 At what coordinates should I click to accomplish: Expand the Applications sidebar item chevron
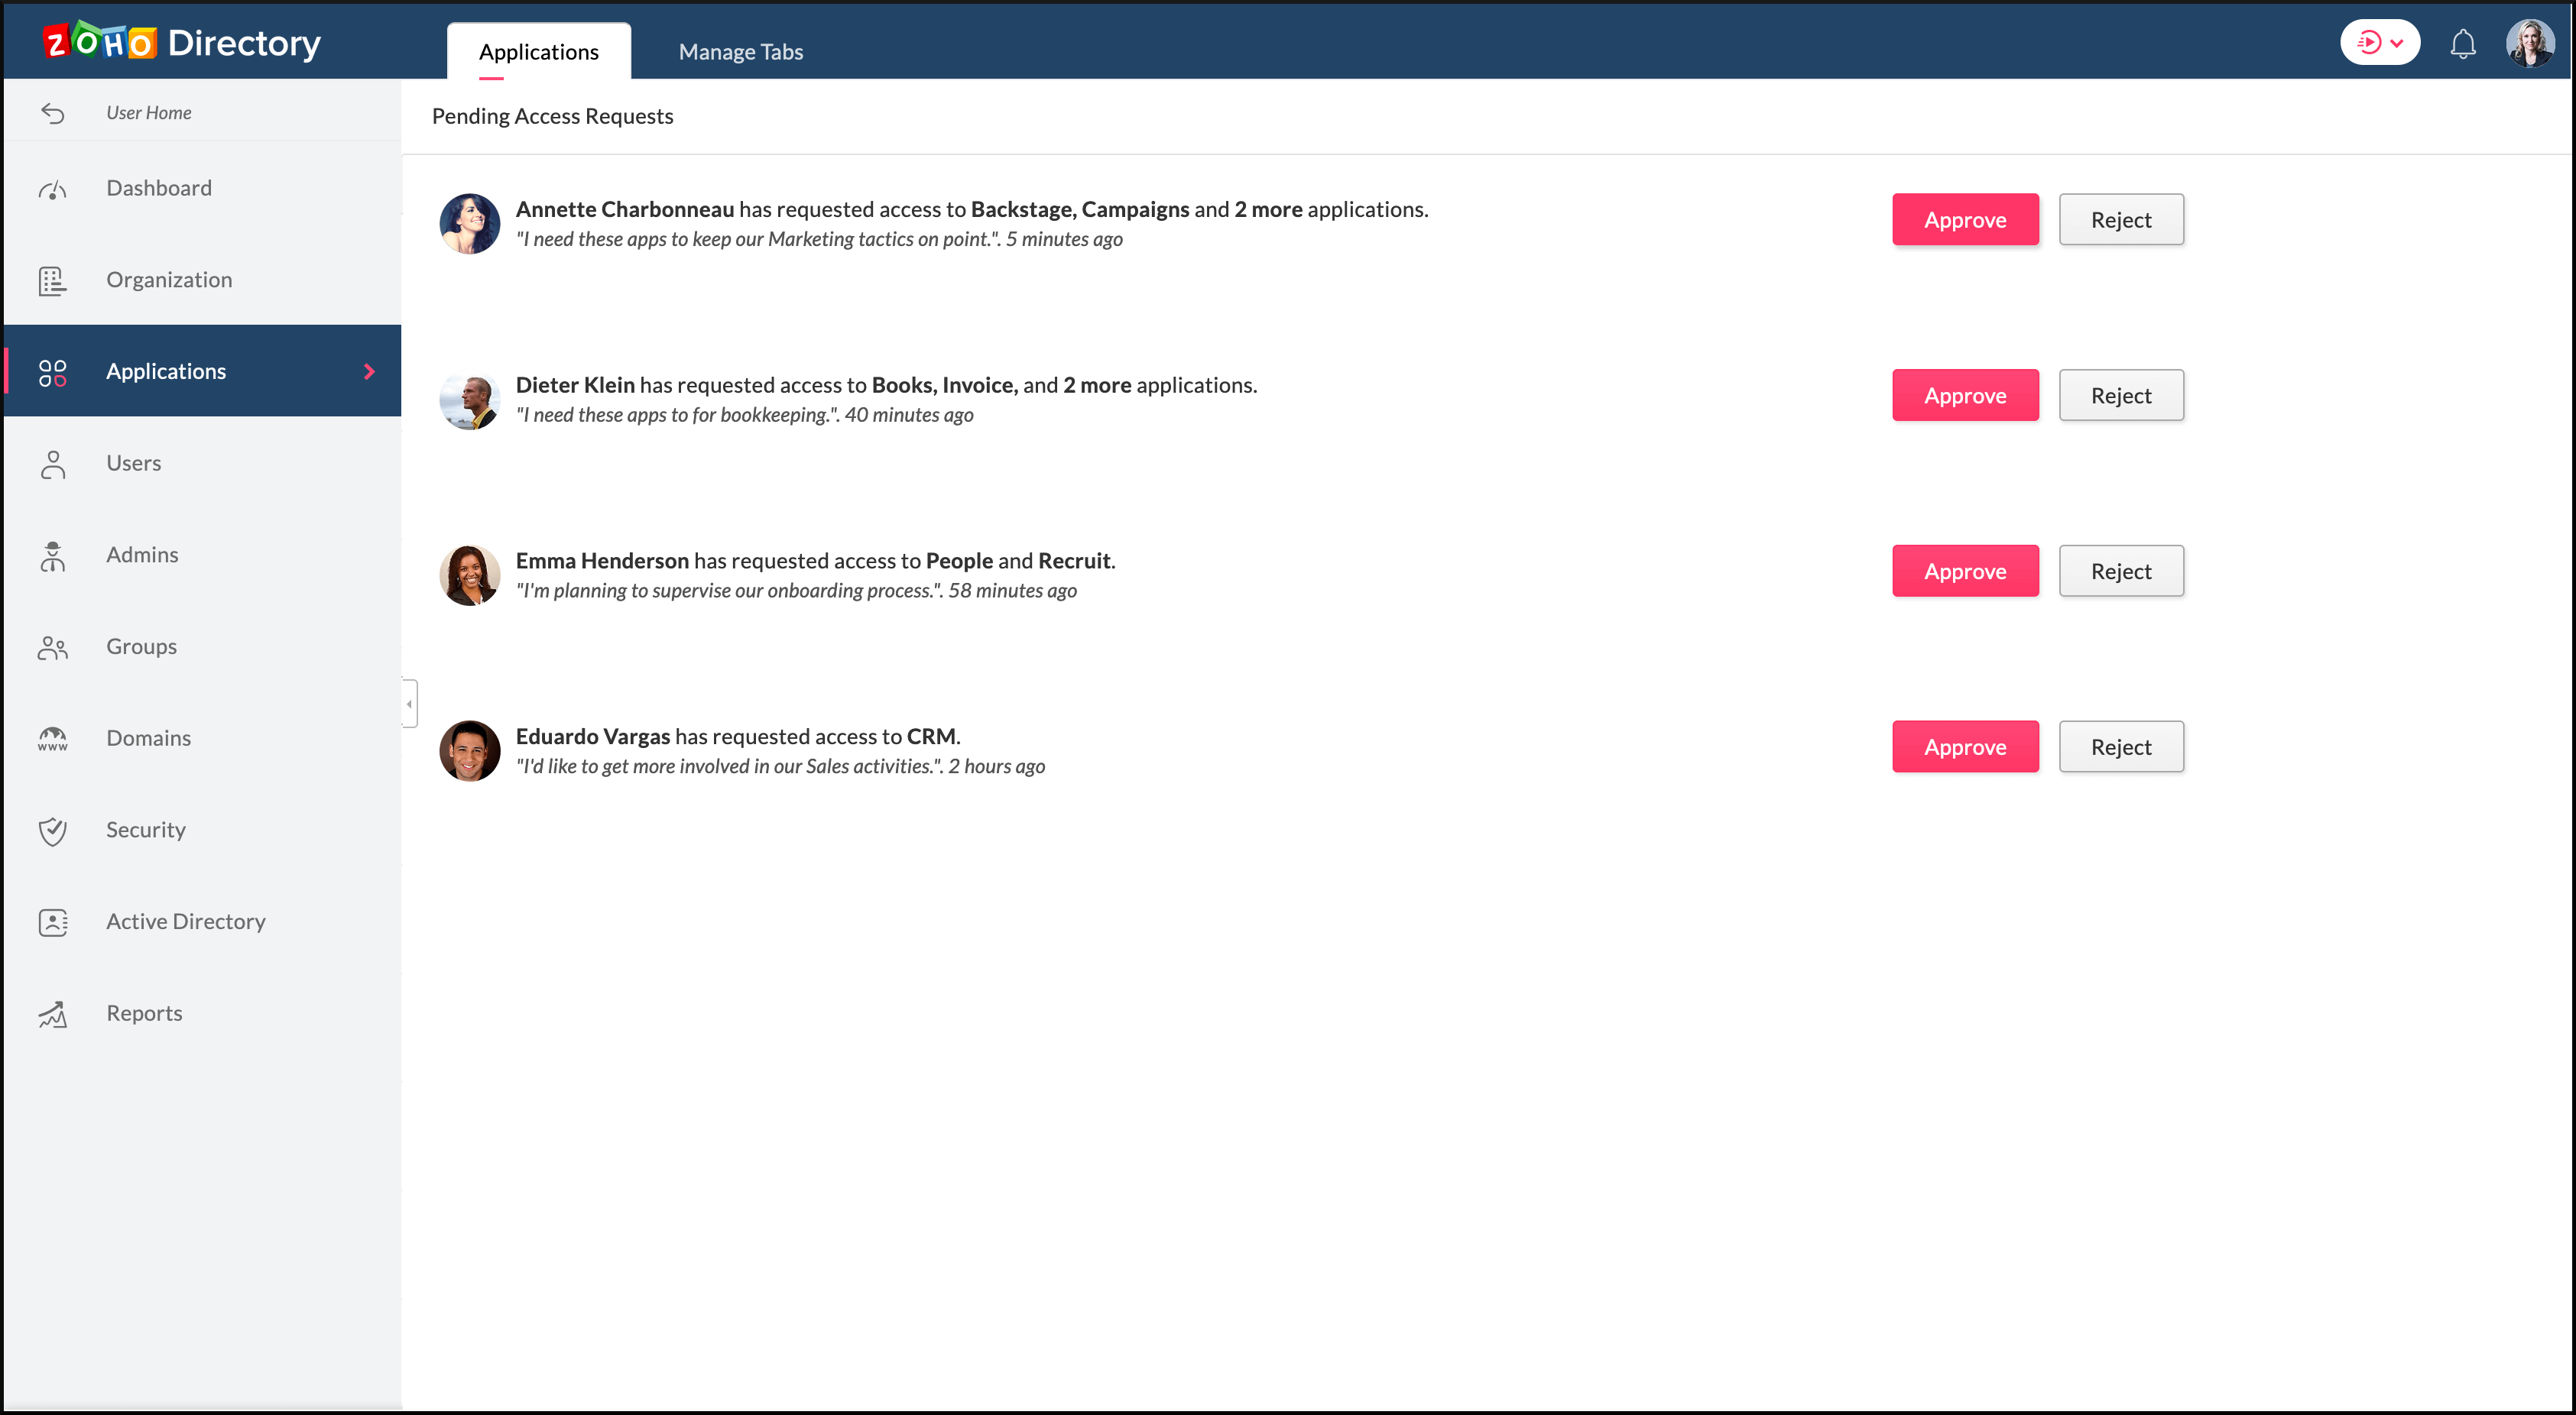pos(369,371)
